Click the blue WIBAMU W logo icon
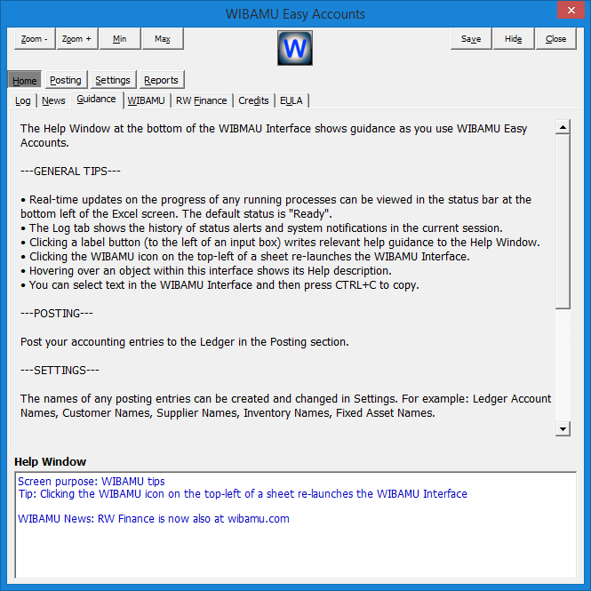 point(295,48)
